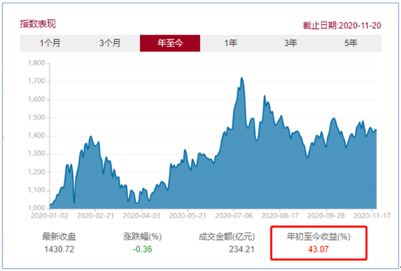
Task: Click the 涨跌幅(%) label
Action: coord(143,236)
